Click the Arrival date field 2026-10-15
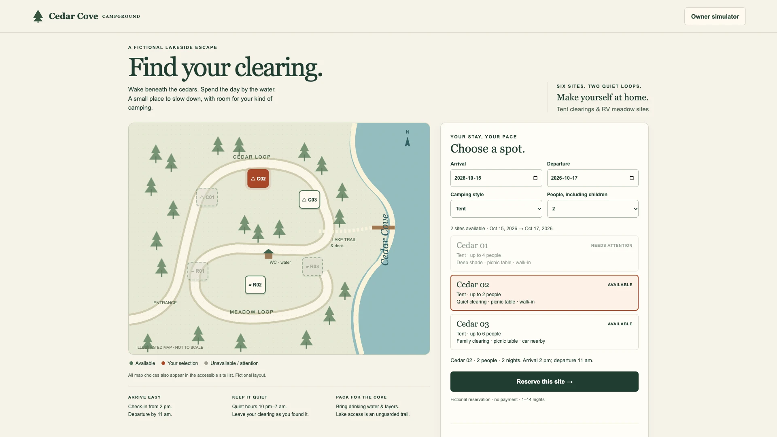 (496, 178)
